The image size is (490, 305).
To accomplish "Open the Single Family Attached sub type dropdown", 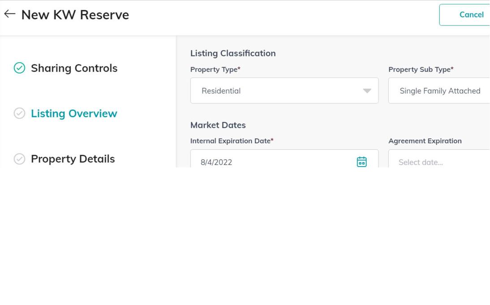I will 439,91.
